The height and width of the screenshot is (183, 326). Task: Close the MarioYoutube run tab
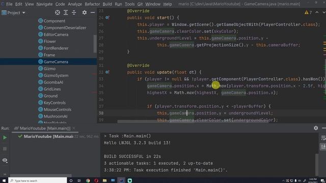[x=74, y=129]
